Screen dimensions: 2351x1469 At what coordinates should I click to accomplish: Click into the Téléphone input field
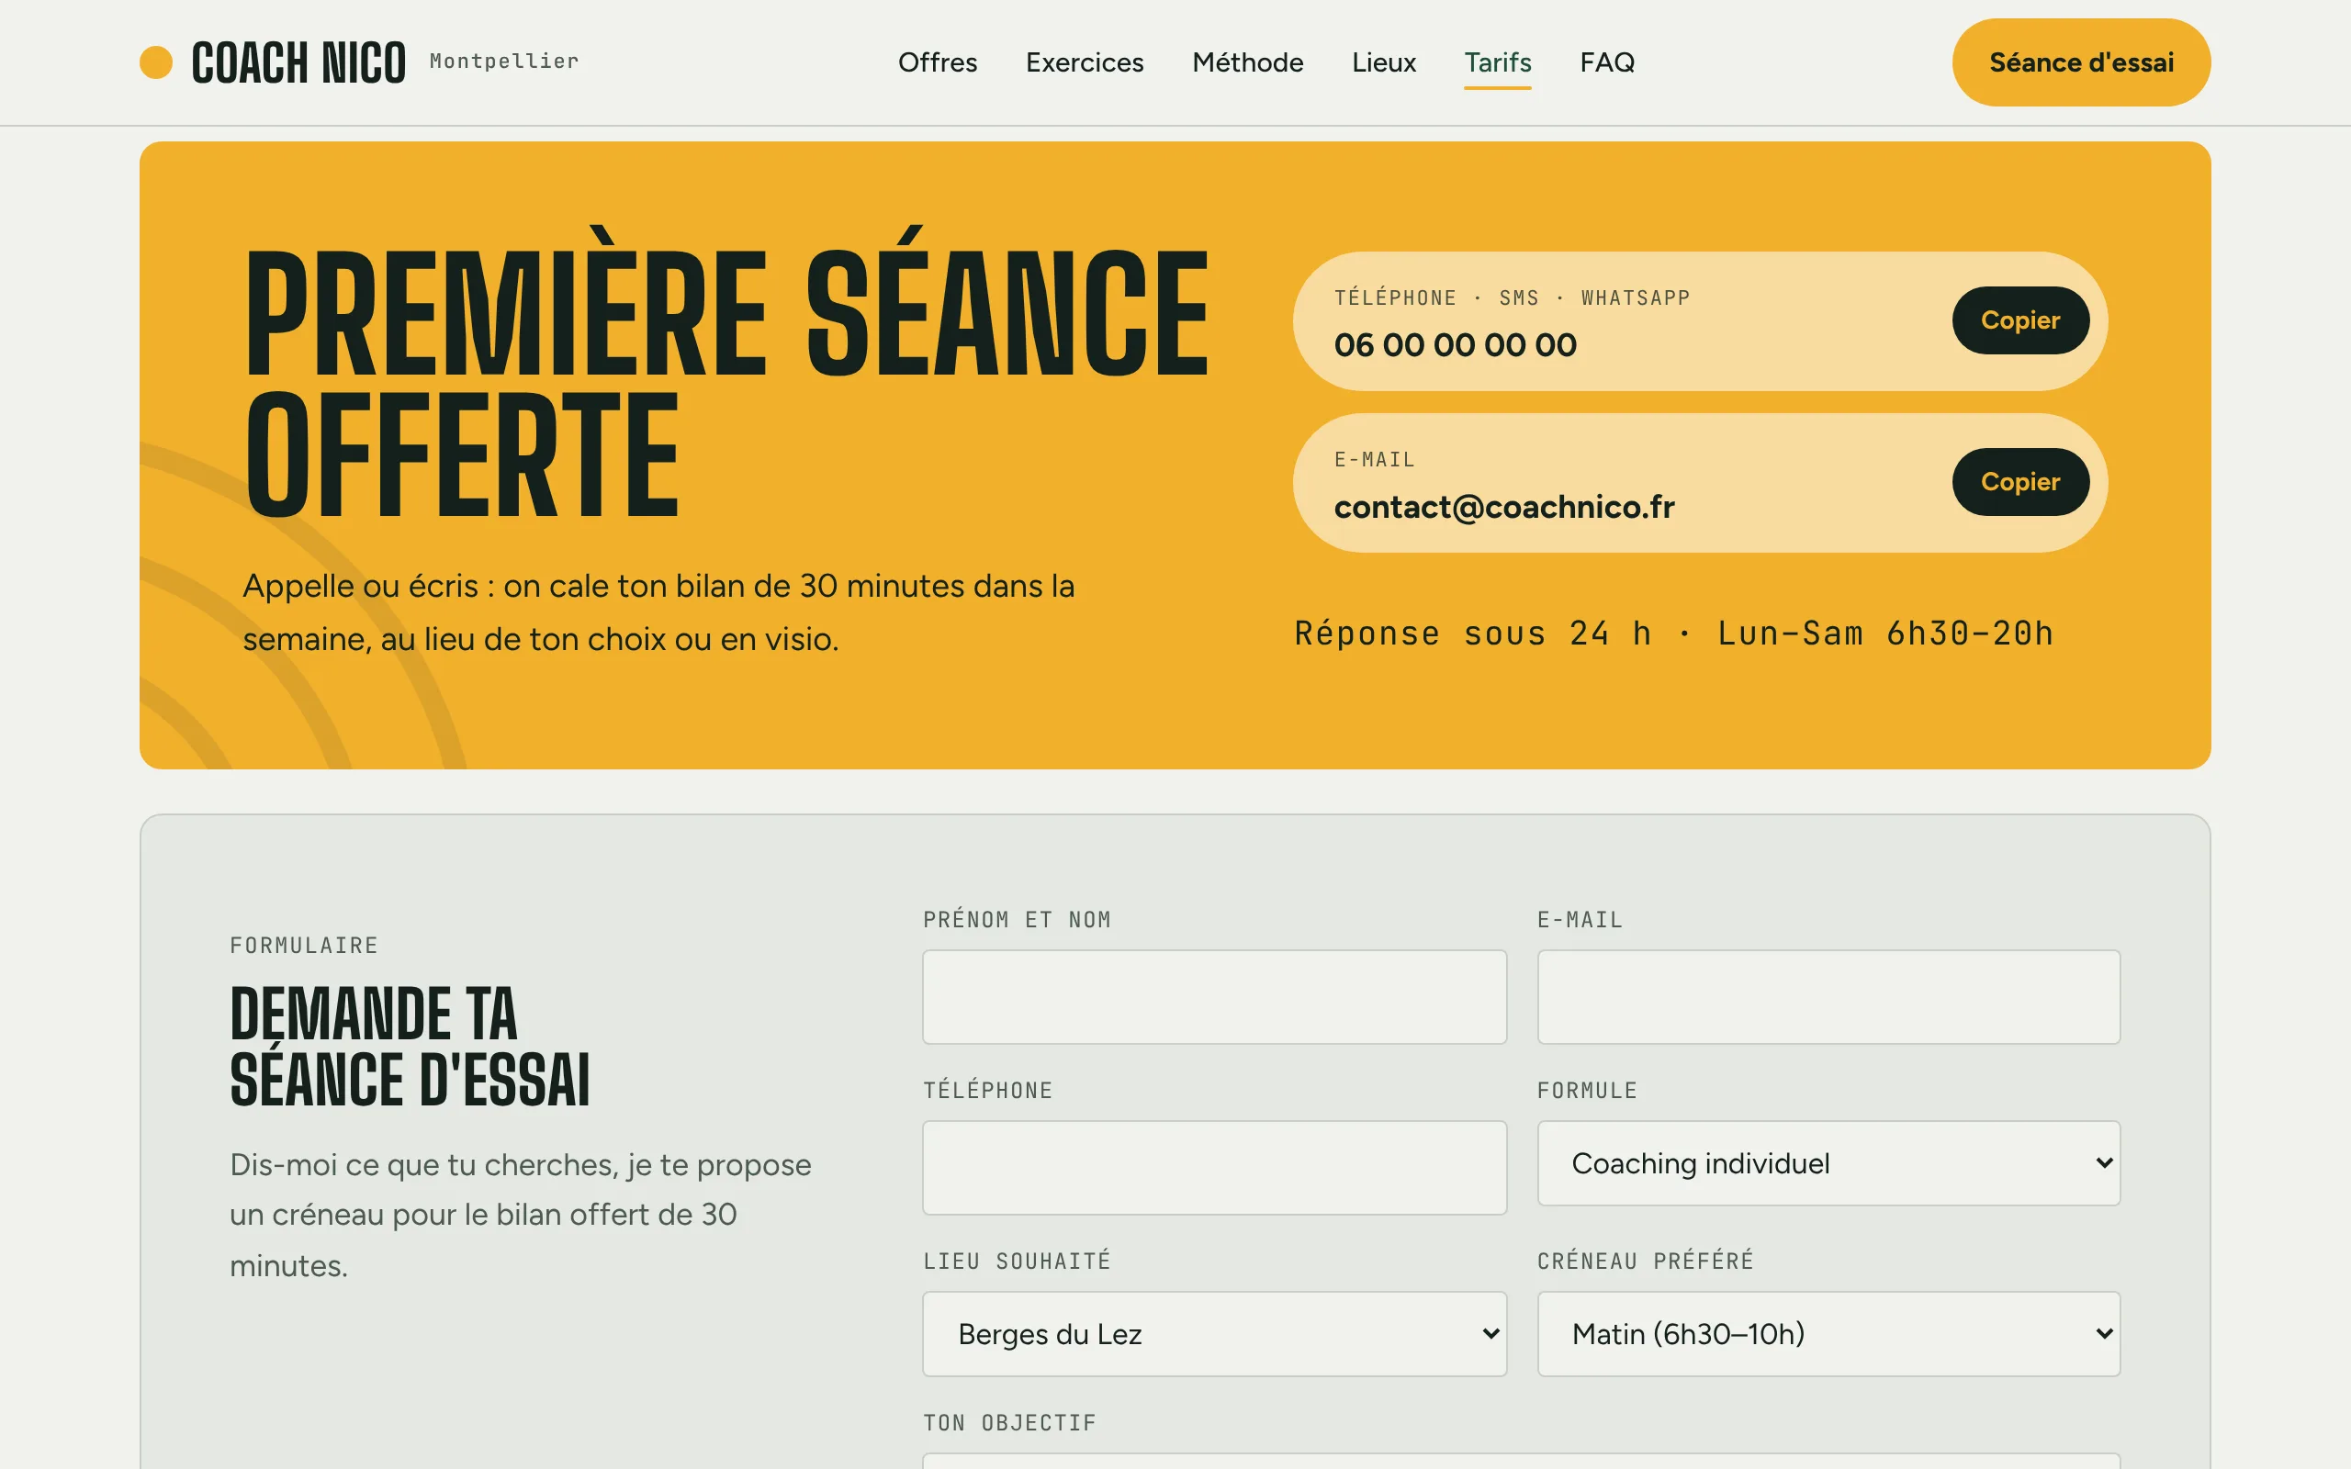[1214, 1167]
